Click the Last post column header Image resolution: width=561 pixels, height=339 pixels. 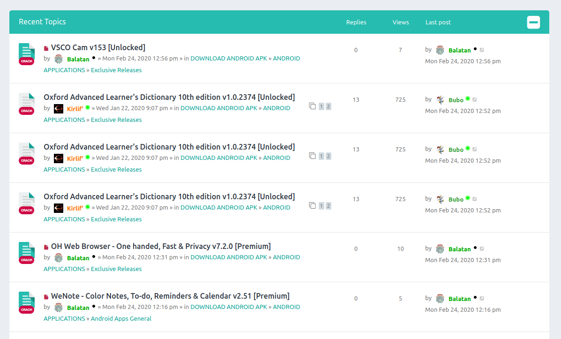tap(438, 22)
